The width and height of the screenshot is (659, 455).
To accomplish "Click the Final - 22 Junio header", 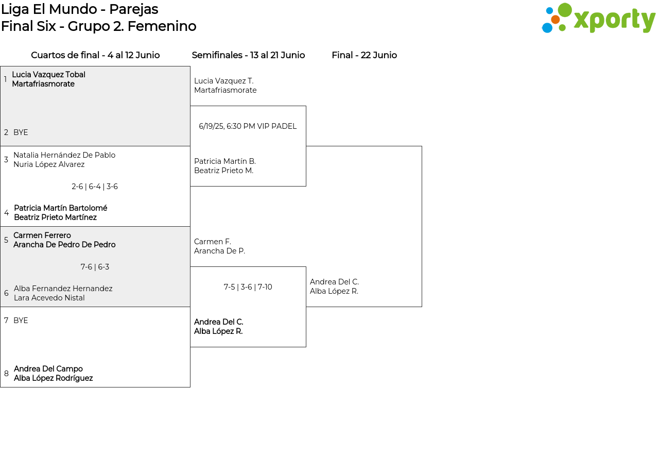I will pos(364,55).
